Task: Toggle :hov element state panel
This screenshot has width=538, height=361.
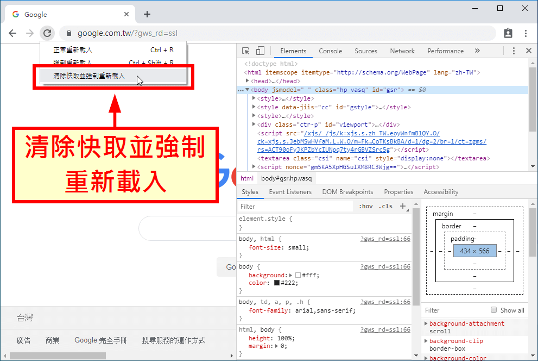Action: [366, 207]
